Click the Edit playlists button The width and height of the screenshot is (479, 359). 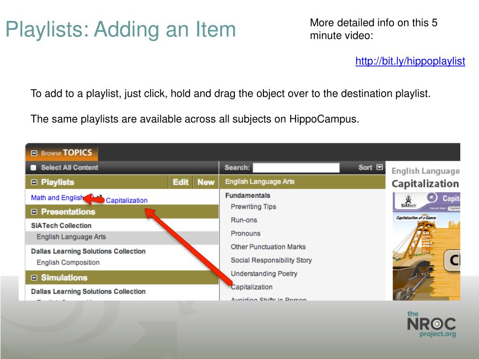click(181, 182)
